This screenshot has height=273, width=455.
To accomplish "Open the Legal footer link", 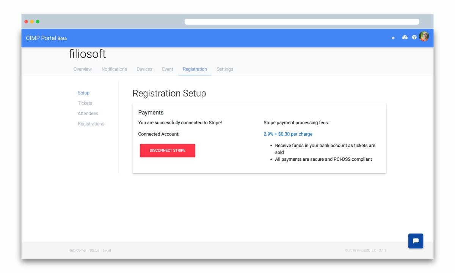I will pyautogui.click(x=107, y=250).
